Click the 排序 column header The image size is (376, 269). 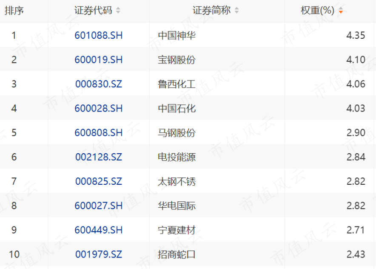[14, 11]
